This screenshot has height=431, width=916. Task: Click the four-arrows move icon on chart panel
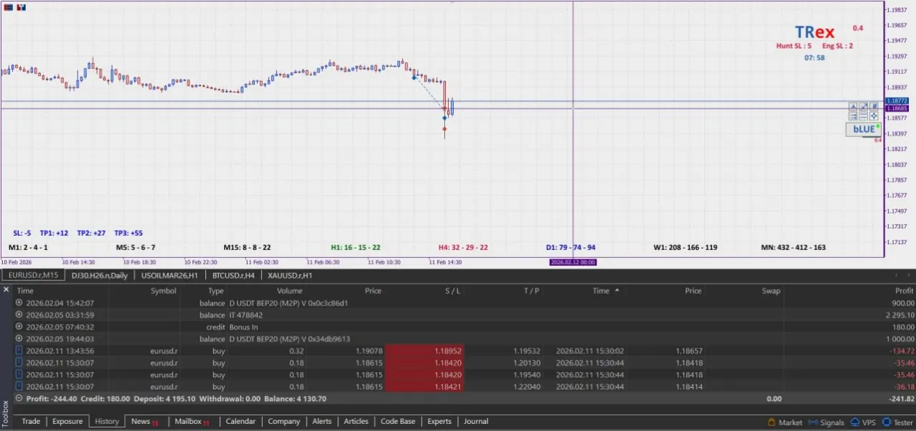click(x=874, y=116)
